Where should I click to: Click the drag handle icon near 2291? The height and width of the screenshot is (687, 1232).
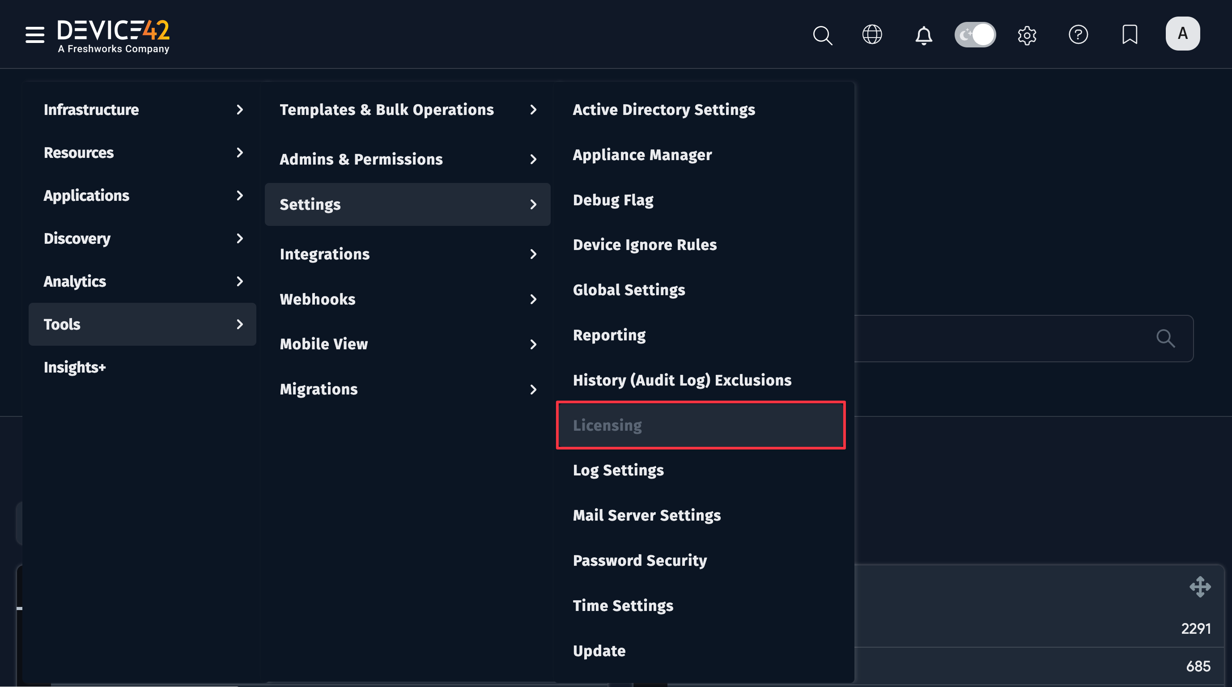click(1201, 587)
